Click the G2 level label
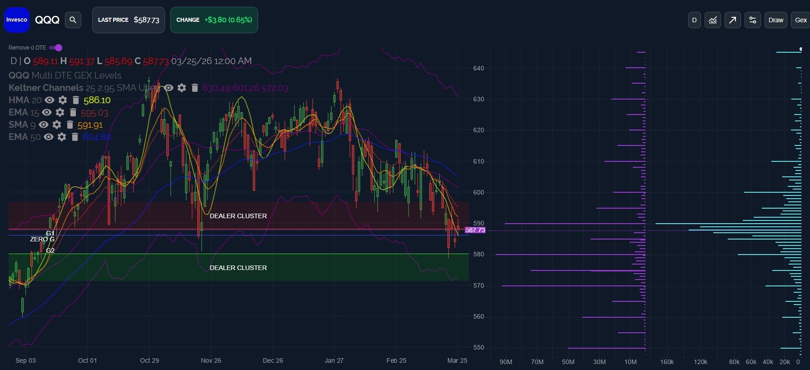Viewport: 810px width, 370px height. [50, 250]
